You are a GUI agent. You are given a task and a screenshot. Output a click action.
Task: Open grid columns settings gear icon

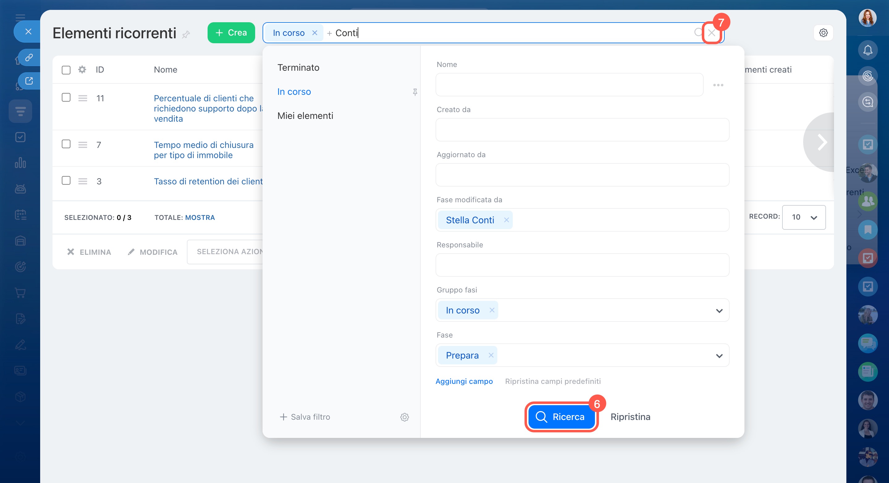(82, 70)
